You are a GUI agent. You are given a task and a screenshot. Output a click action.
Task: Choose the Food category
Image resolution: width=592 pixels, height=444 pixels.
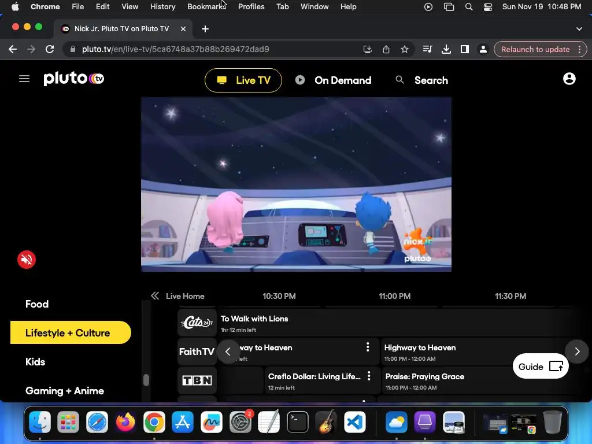pos(37,304)
